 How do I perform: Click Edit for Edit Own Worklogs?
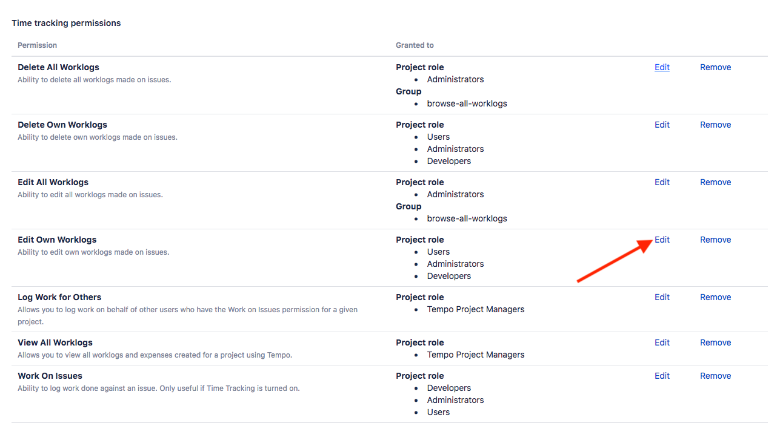[662, 240]
